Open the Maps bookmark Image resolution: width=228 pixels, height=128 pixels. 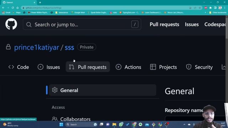click(17, 13)
